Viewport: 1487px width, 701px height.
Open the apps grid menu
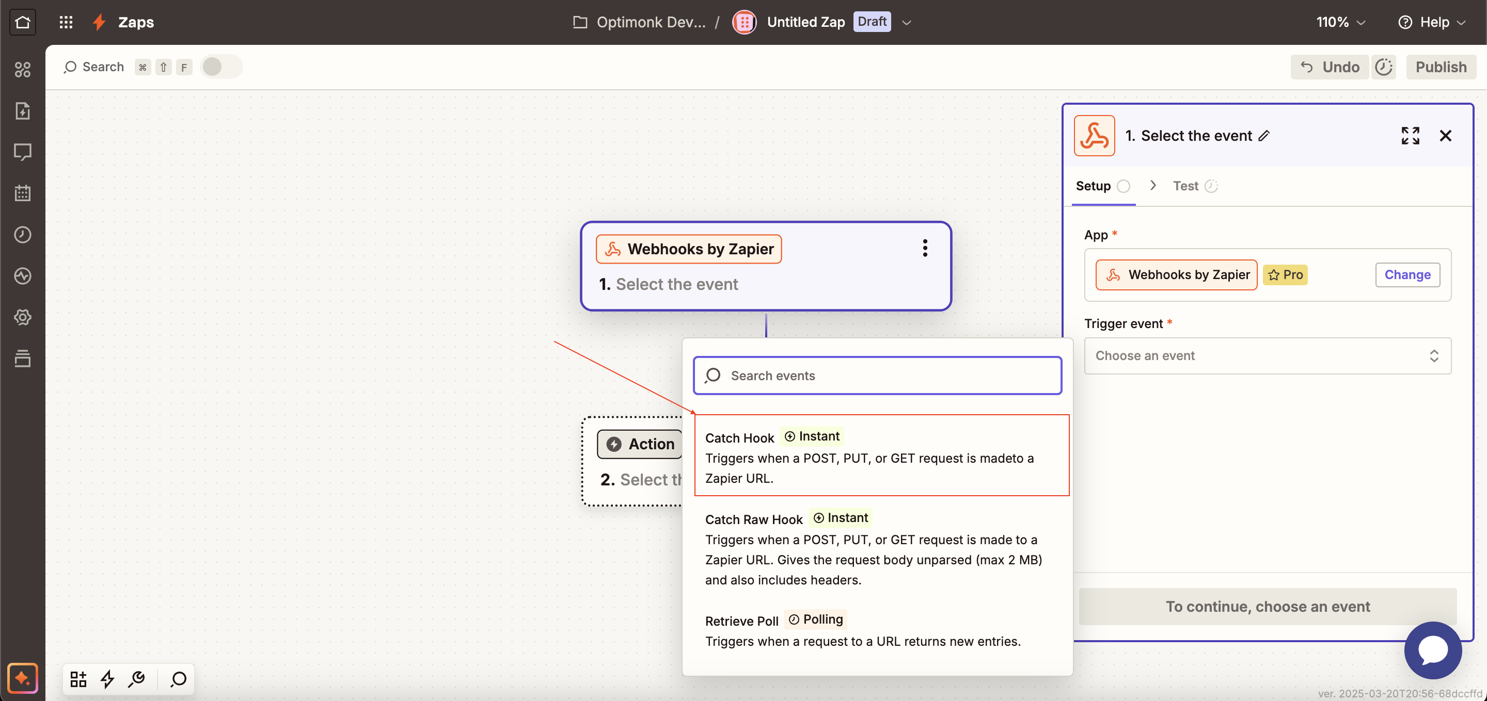66,22
